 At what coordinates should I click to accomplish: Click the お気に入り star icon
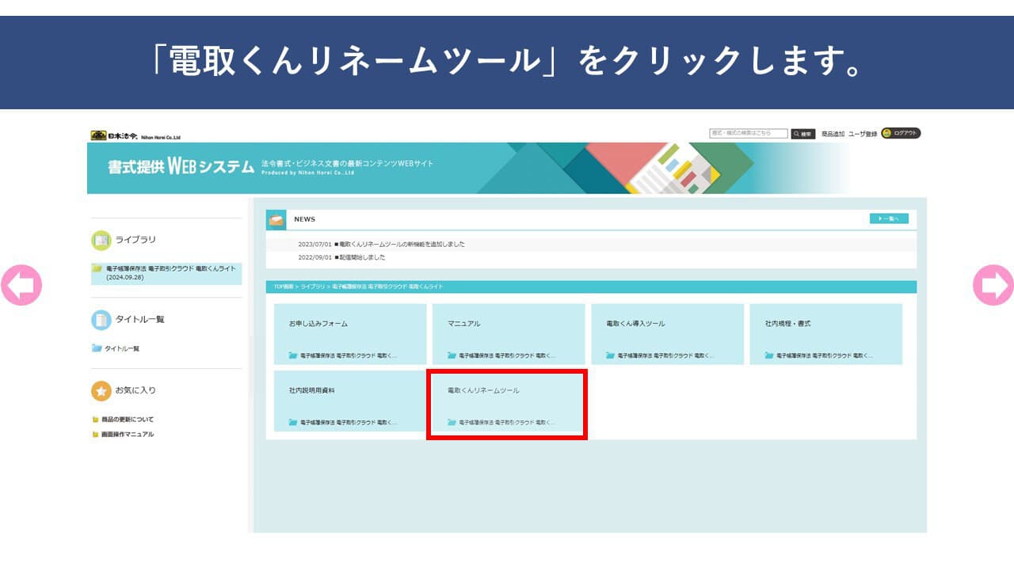tap(101, 391)
